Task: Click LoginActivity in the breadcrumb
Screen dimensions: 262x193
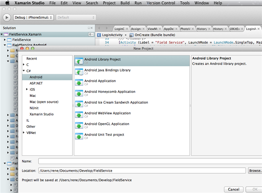Action: click(x=112, y=35)
